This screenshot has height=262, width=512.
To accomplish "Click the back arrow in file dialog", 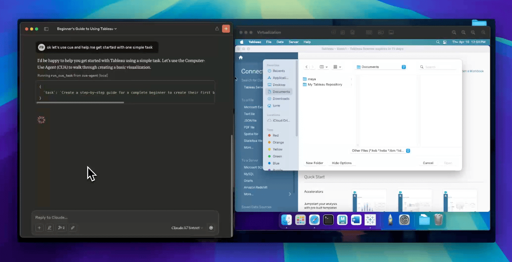I will pos(306,67).
